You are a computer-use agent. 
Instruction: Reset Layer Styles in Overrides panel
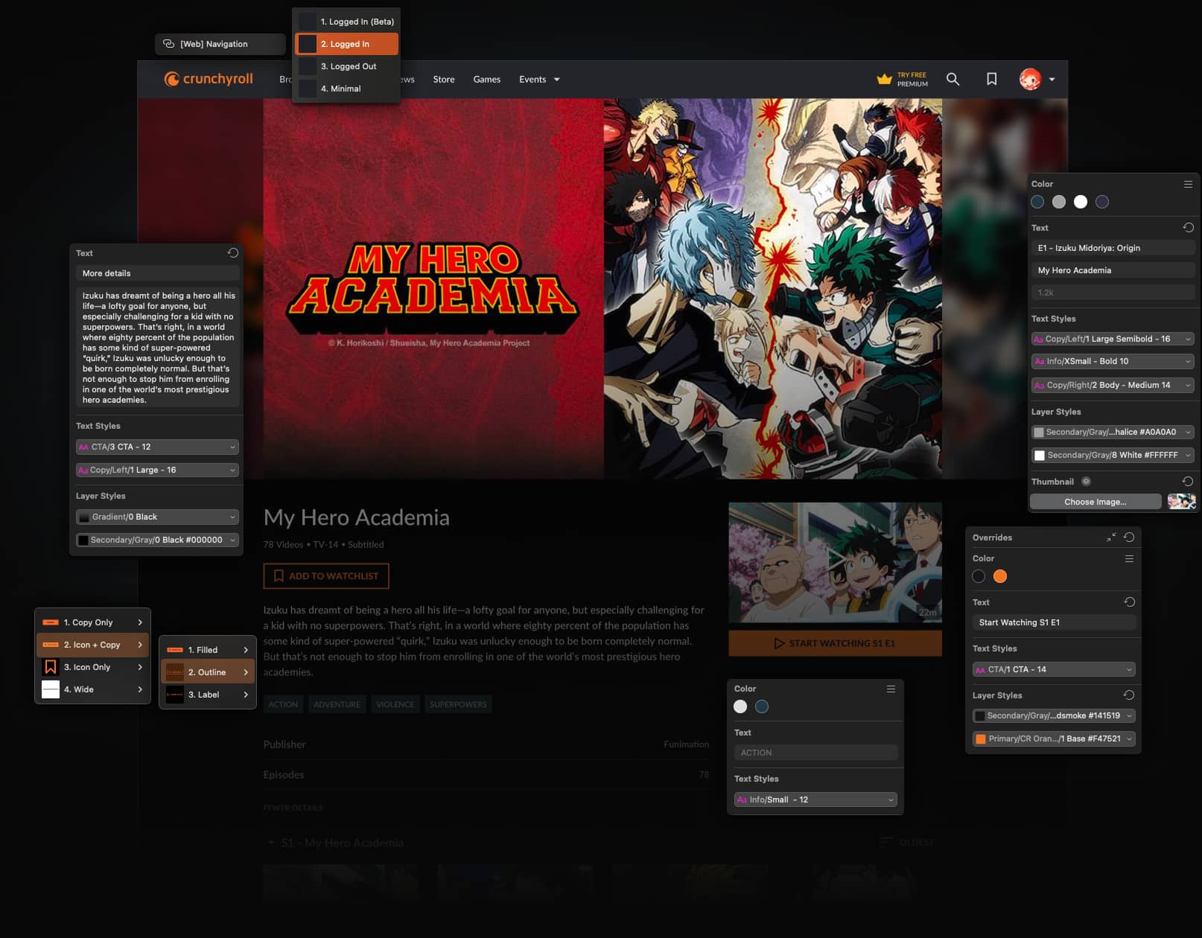1129,695
